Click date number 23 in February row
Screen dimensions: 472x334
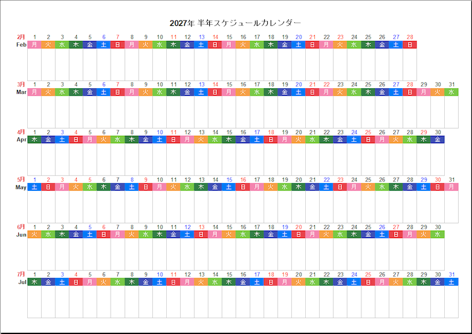coord(340,37)
